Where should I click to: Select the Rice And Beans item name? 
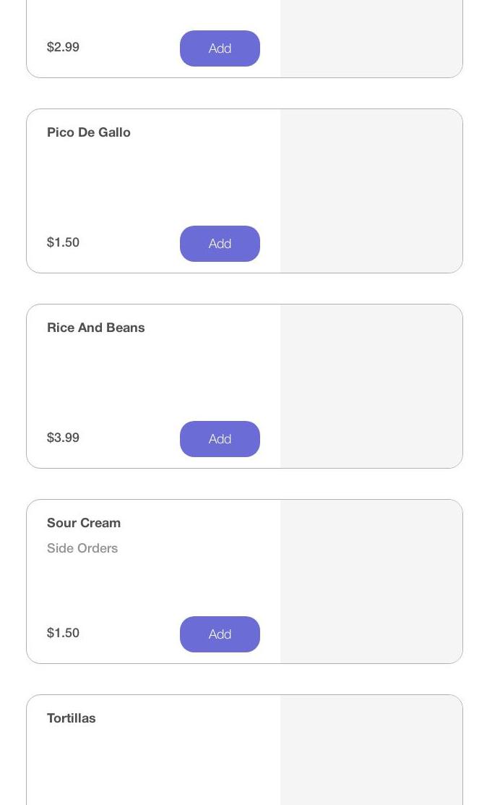[96, 328]
